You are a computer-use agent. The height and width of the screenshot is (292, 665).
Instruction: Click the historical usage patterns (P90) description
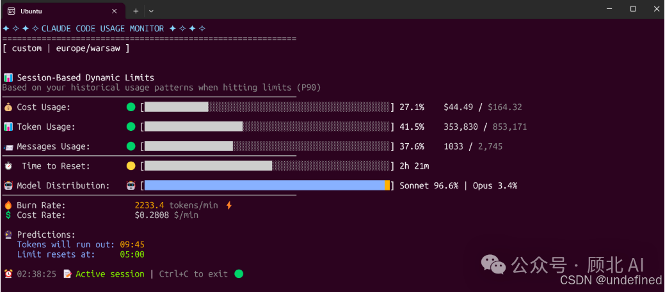point(161,88)
